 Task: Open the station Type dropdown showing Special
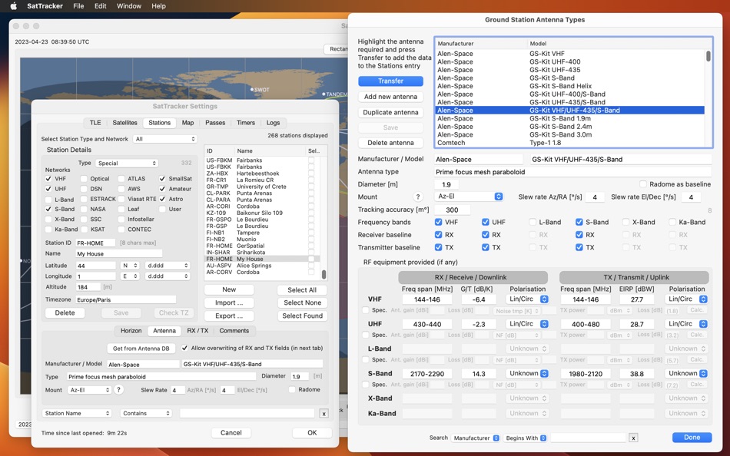[127, 164]
